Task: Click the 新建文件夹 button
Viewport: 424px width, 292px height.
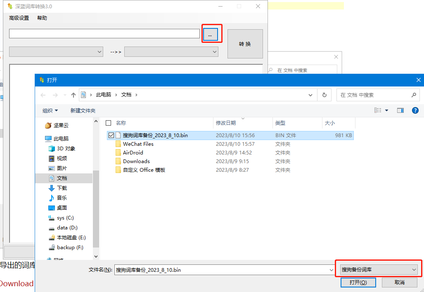Action: (x=83, y=110)
